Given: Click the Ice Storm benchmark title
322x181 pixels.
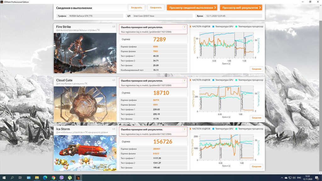Looking at the screenshot, I should coord(63,129).
